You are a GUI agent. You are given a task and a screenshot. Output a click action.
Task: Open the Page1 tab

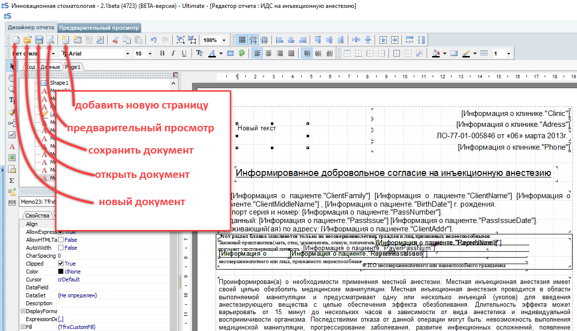[x=73, y=66]
